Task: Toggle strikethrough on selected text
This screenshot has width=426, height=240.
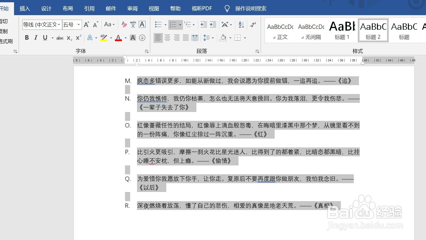Action: pyautogui.click(x=59, y=37)
